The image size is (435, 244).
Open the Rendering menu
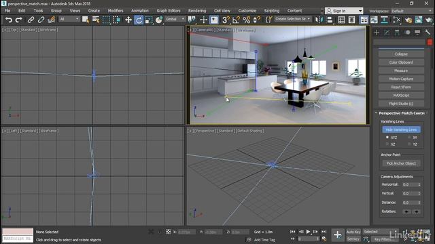tap(197, 11)
